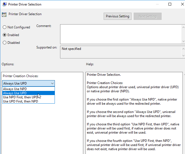
Task: Click the title bar computer icon
Action: coord(5,4)
